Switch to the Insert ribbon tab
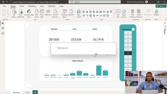This screenshot has width=167, height=94. [22, 6]
